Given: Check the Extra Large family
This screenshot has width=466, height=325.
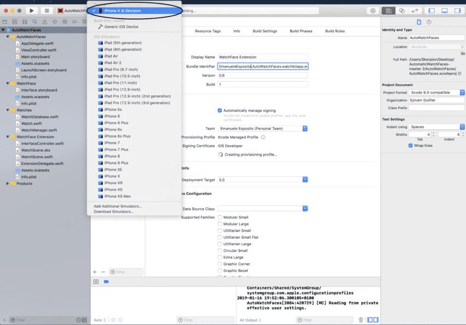Looking at the screenshot, I should click(x=220, y=257).
